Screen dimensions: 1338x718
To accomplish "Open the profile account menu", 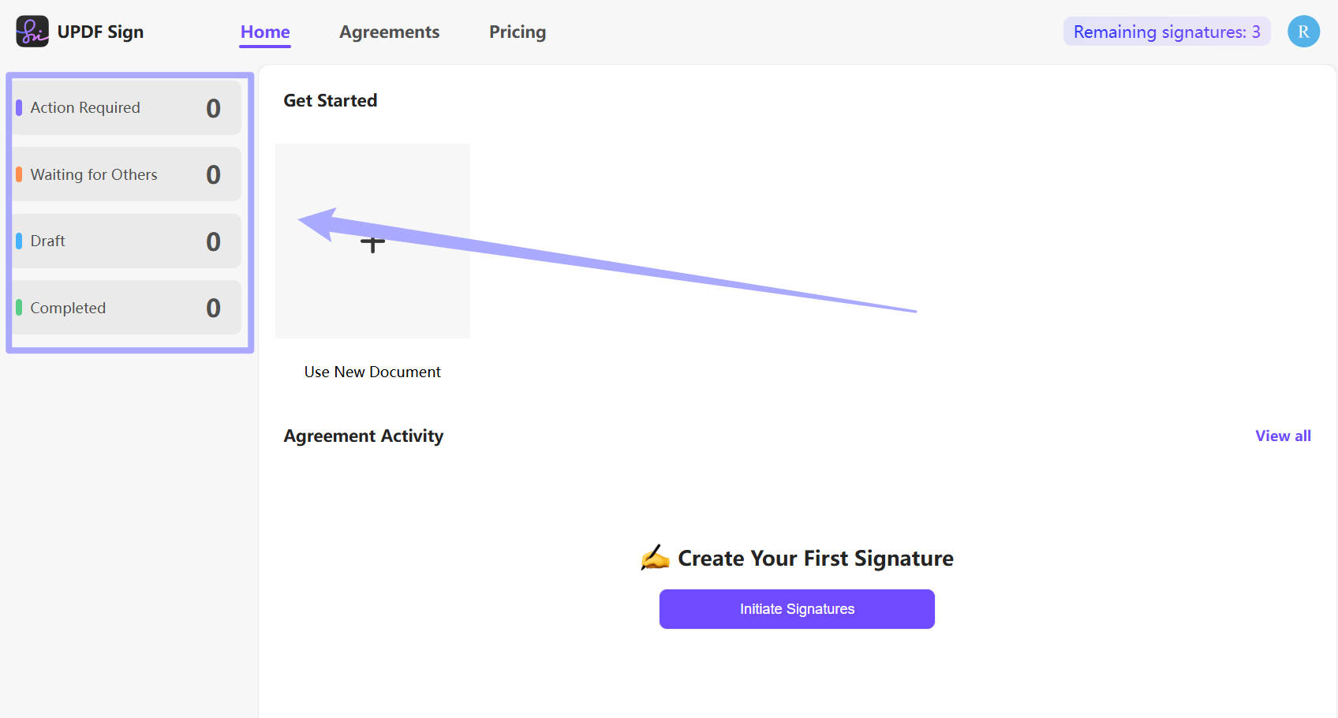I will coord(1303,32).
